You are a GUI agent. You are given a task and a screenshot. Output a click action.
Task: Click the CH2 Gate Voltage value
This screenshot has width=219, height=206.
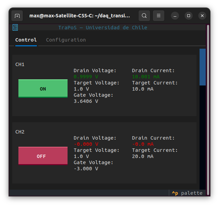(x=86, y=169)
